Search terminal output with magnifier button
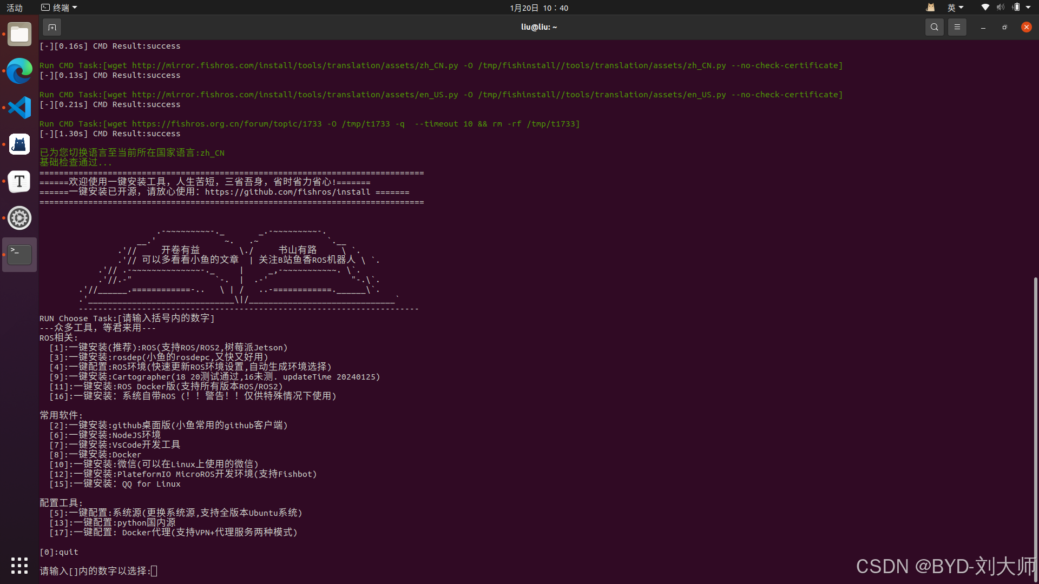 coord(934,27)
